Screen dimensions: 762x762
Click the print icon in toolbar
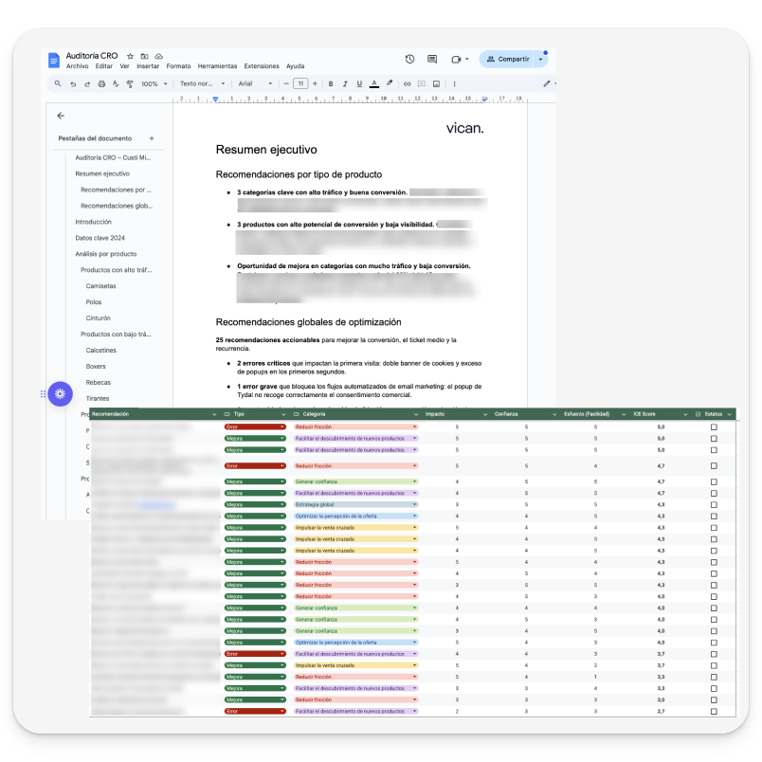tap(101, 83)
